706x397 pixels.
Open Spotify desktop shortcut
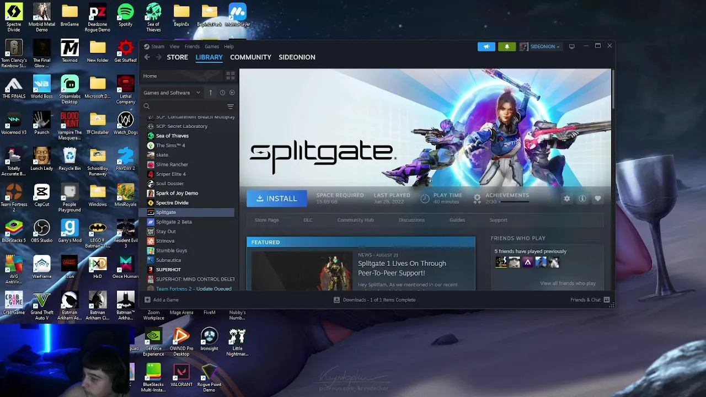[125, 16]
